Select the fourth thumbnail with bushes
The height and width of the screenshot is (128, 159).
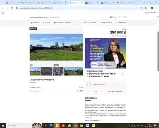click(69, 71)
